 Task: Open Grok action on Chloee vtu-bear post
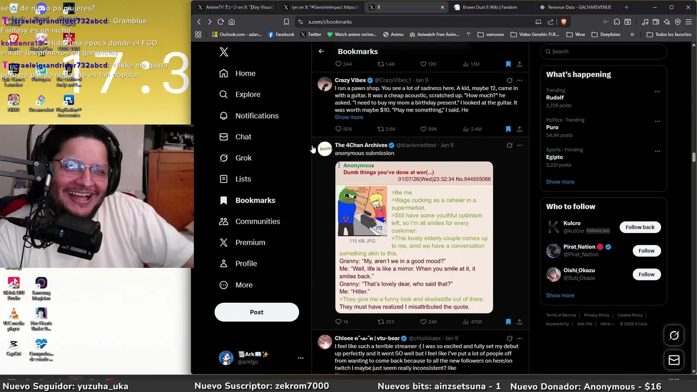point(509,339)
